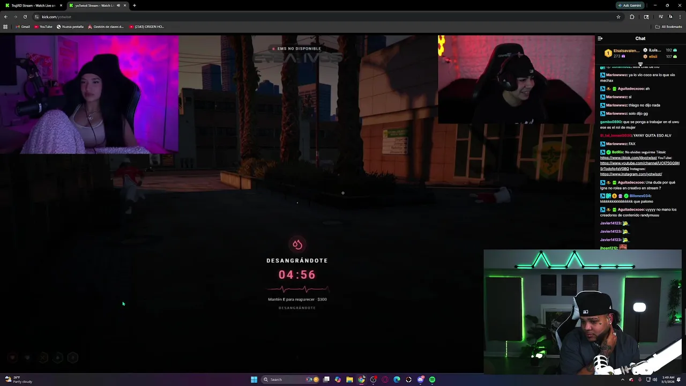Open the All Bookmarks folder
The height and width of the screenshot is (386, 686).
click(x=668, y=26)
